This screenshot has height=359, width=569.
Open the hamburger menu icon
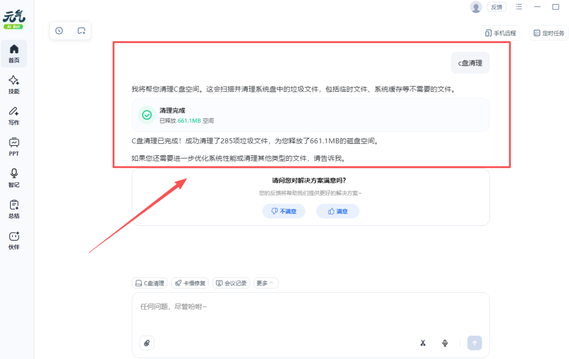click(x=519, y=7)
